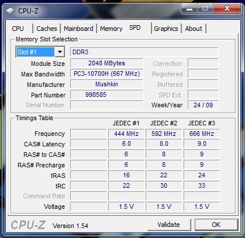Switch to the Caches tab

[x=47, y=29]
